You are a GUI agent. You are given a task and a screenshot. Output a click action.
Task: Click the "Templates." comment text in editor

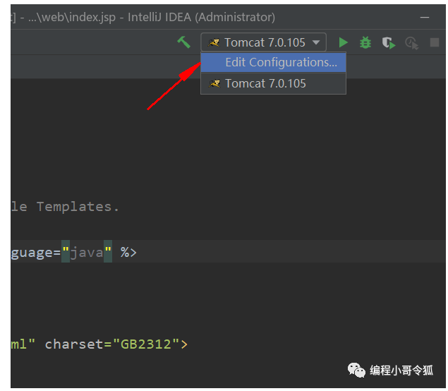pos(78,207)
